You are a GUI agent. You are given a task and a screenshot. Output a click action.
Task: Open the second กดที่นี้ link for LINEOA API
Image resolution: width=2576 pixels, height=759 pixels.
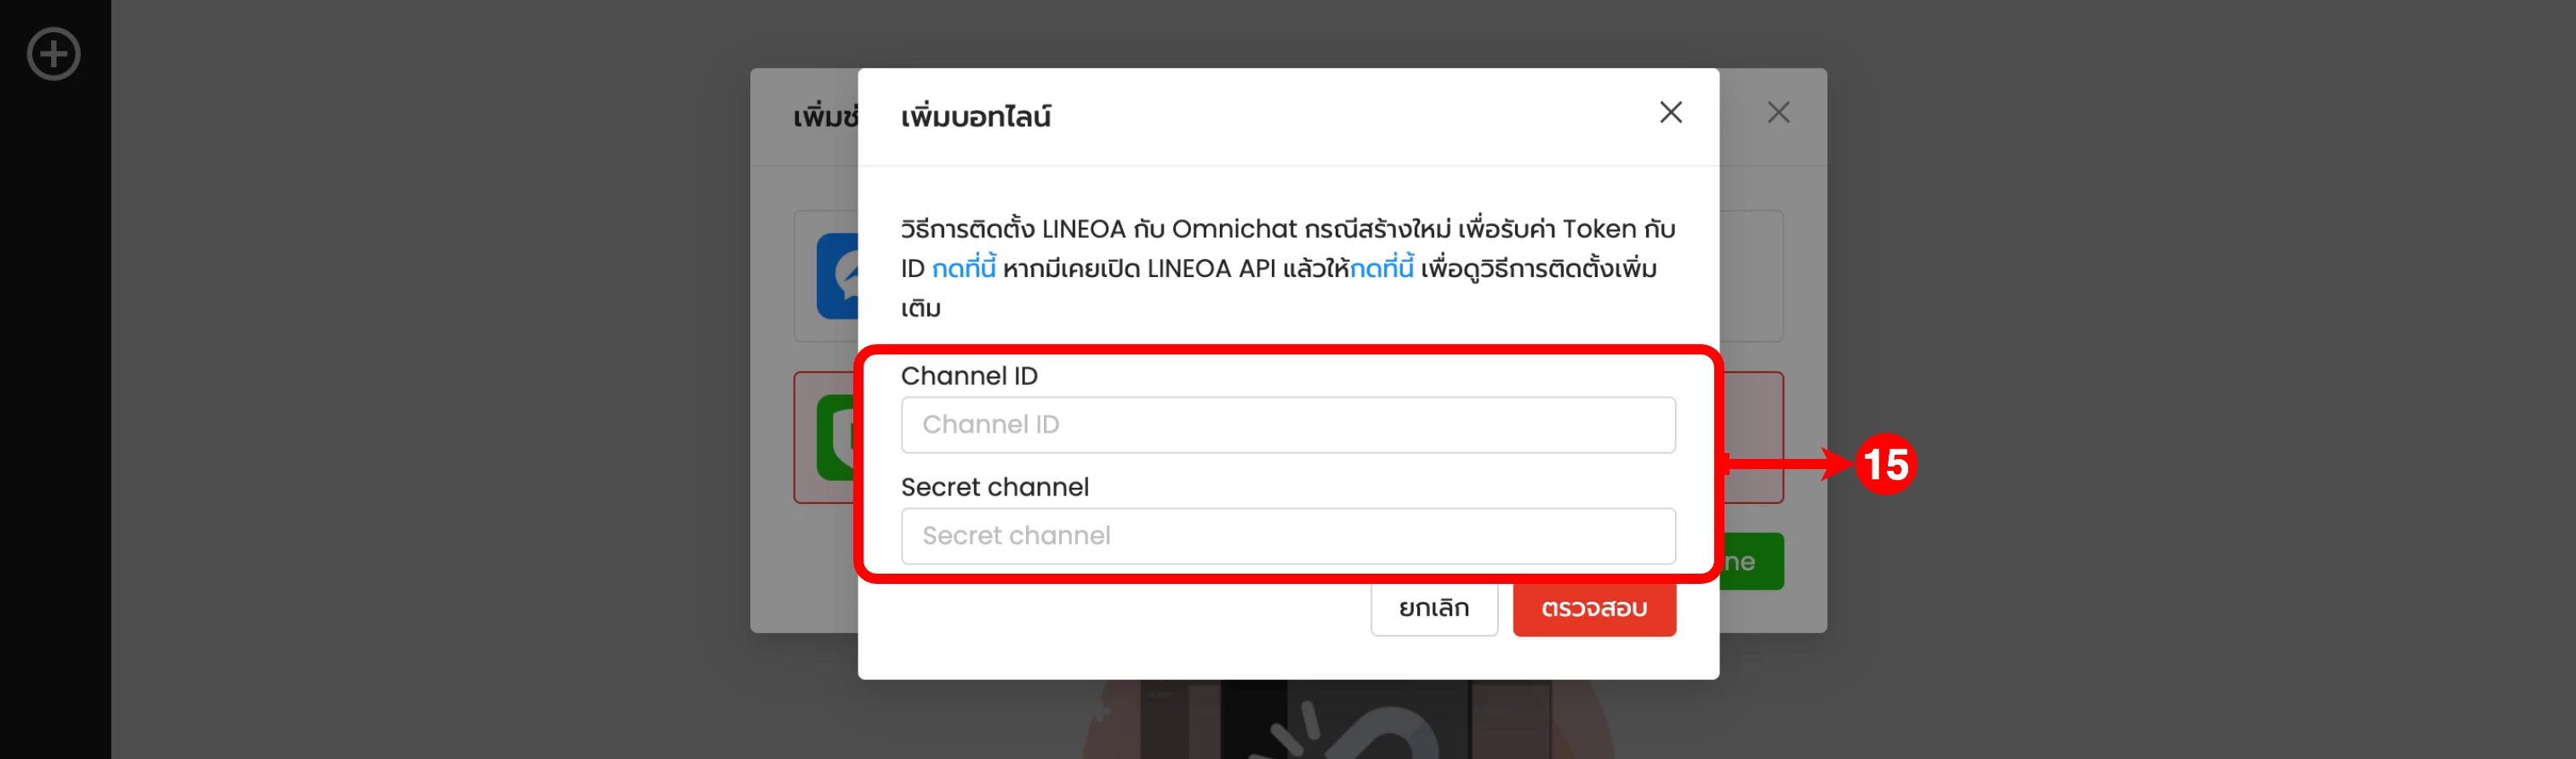click(x=1382, y=268)
